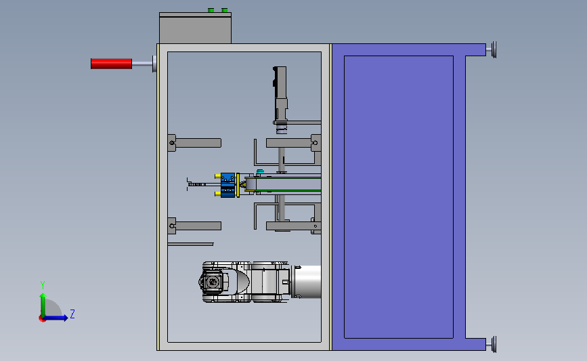Viewport: 587px width, 361px height.
Task: Select the blue gripper block
Action: point(227,185)
